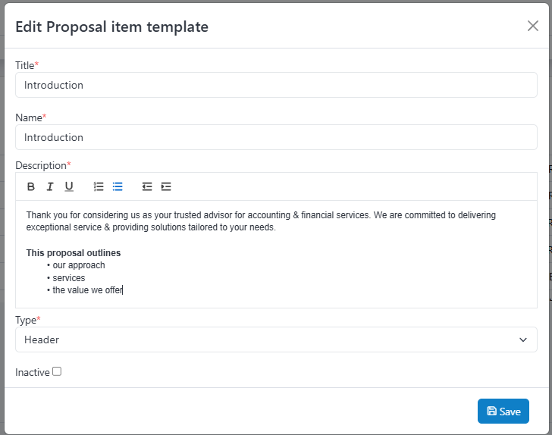The height and width of the screenshot is (435, 552).
Task: Decrease indent of the current line
Action: [x=147, y=186]
